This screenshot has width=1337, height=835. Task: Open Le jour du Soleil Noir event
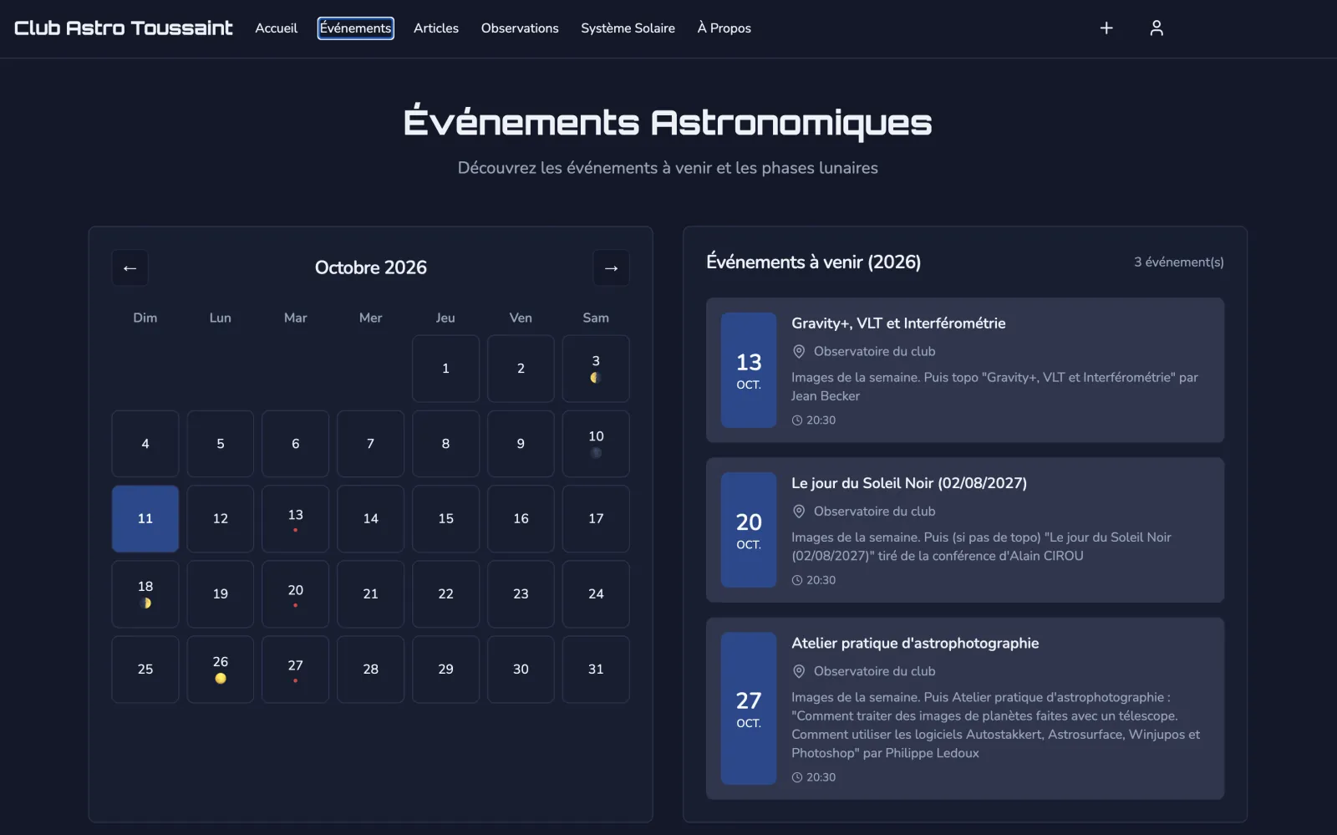point(965,530)
